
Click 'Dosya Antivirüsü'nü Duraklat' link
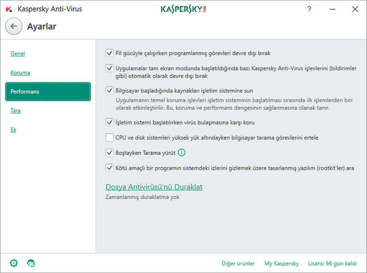154,187
